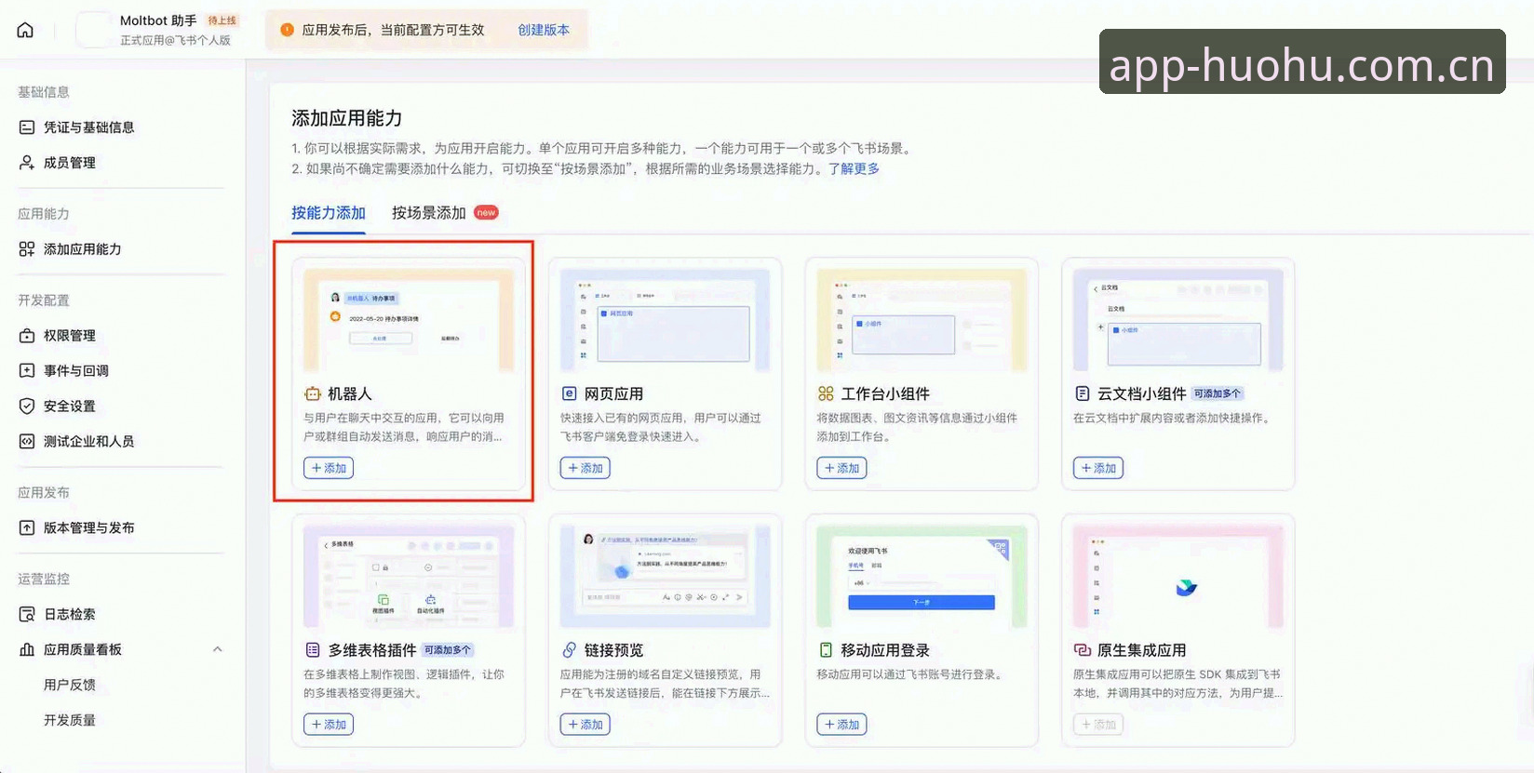Click the 网页应用 card preview thumbnail
This screenshot has width=1534, height=773.
[665, 322]
